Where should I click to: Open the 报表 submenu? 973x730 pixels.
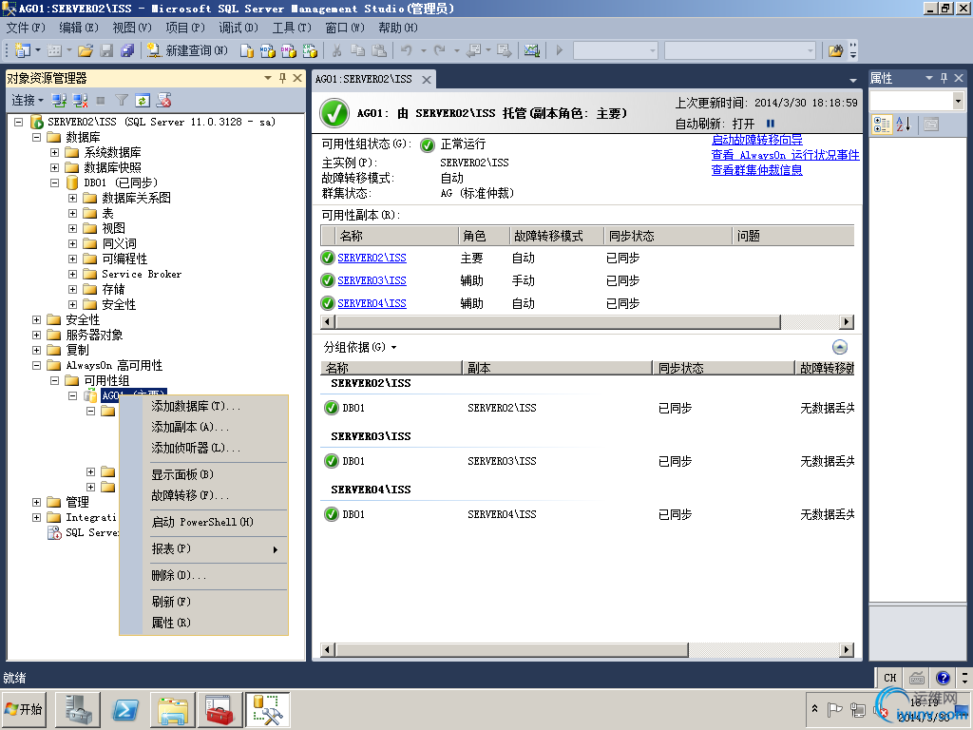[203, 548]
